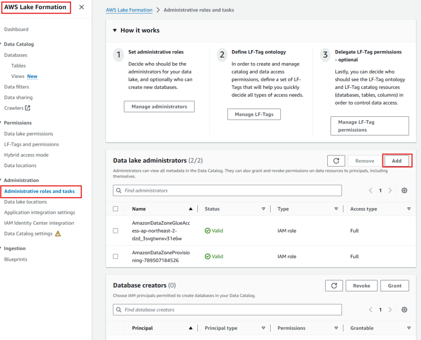Click Manage LF-Tag permissions button
This screenshot has height=340, width=421.
[370, 126]
